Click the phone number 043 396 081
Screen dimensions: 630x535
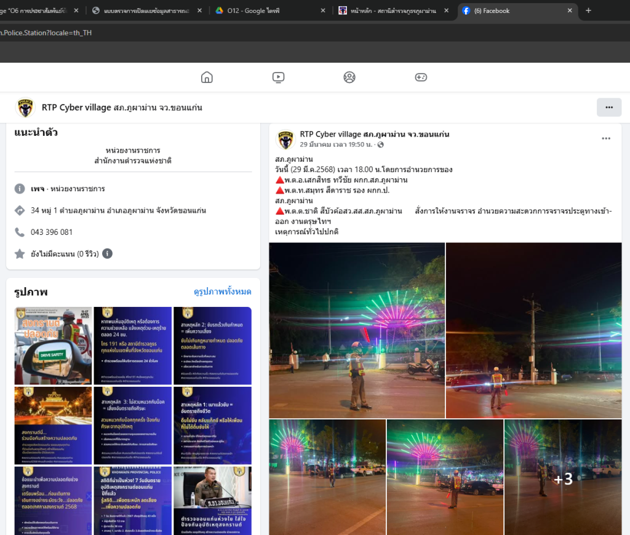tap(52, 232)
